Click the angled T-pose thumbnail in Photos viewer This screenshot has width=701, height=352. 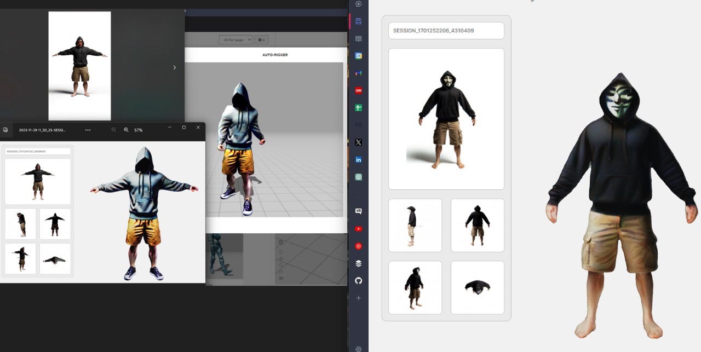(20, 259)
